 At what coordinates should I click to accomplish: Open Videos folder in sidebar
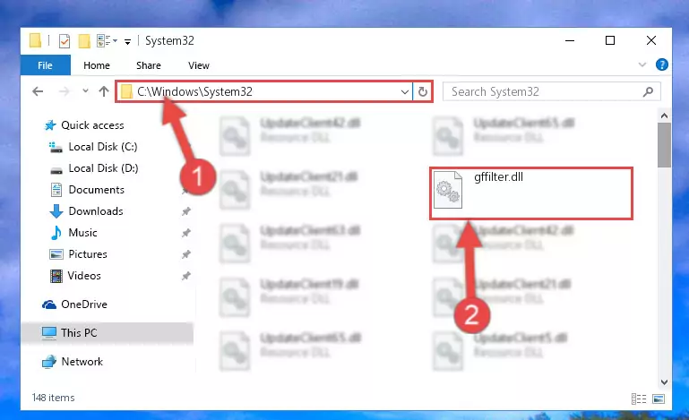(x=84, y=276)
